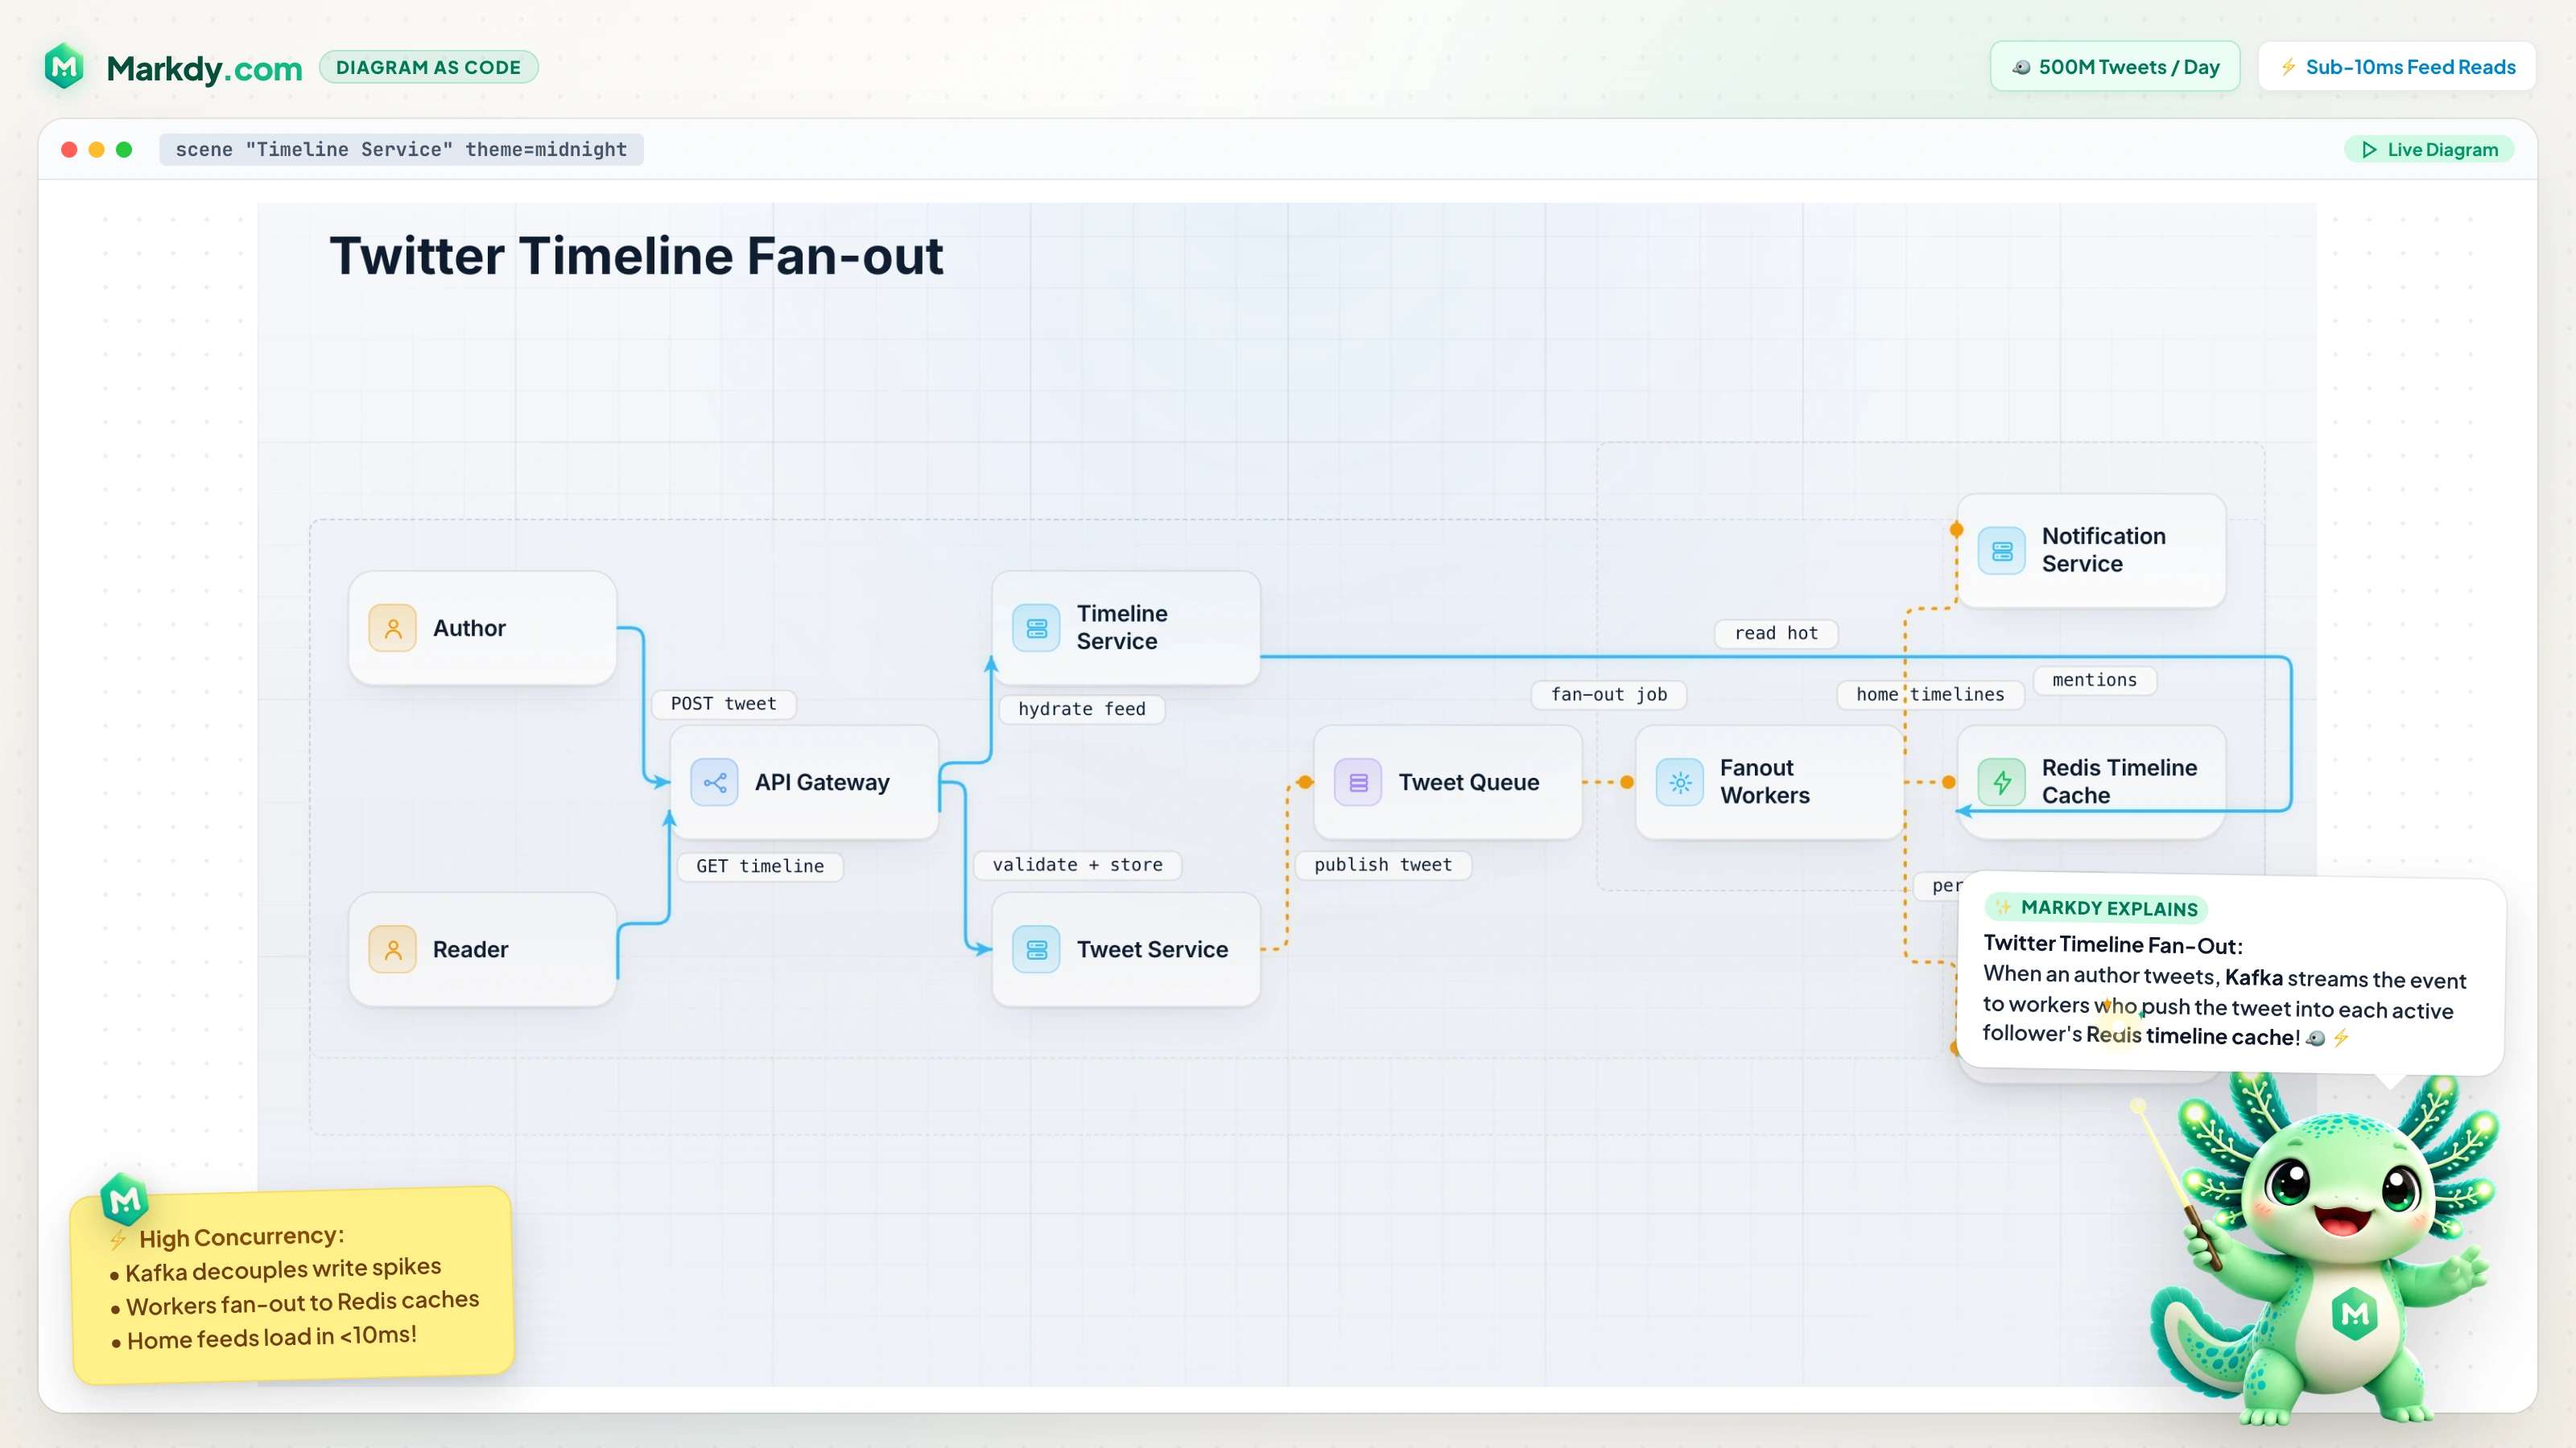This screenshot has height=1448, width=2576.
Task: Click the Sub-10ms Feed Reads badge
Action: (2397, 67)
